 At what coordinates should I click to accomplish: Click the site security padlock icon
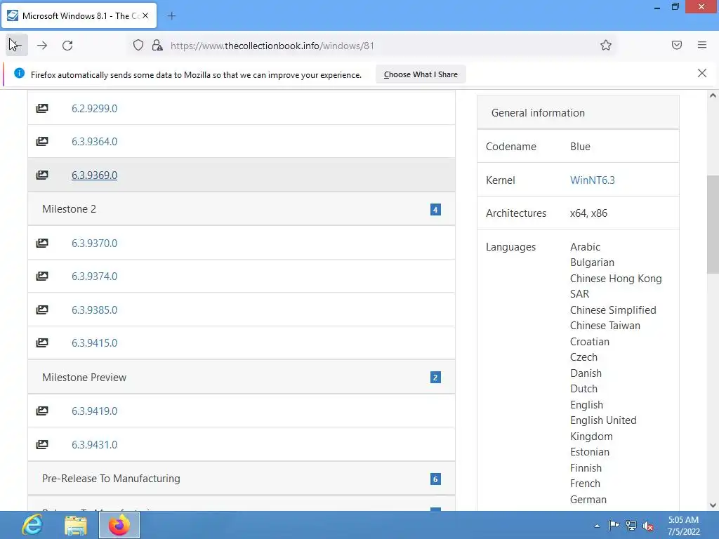157,45
